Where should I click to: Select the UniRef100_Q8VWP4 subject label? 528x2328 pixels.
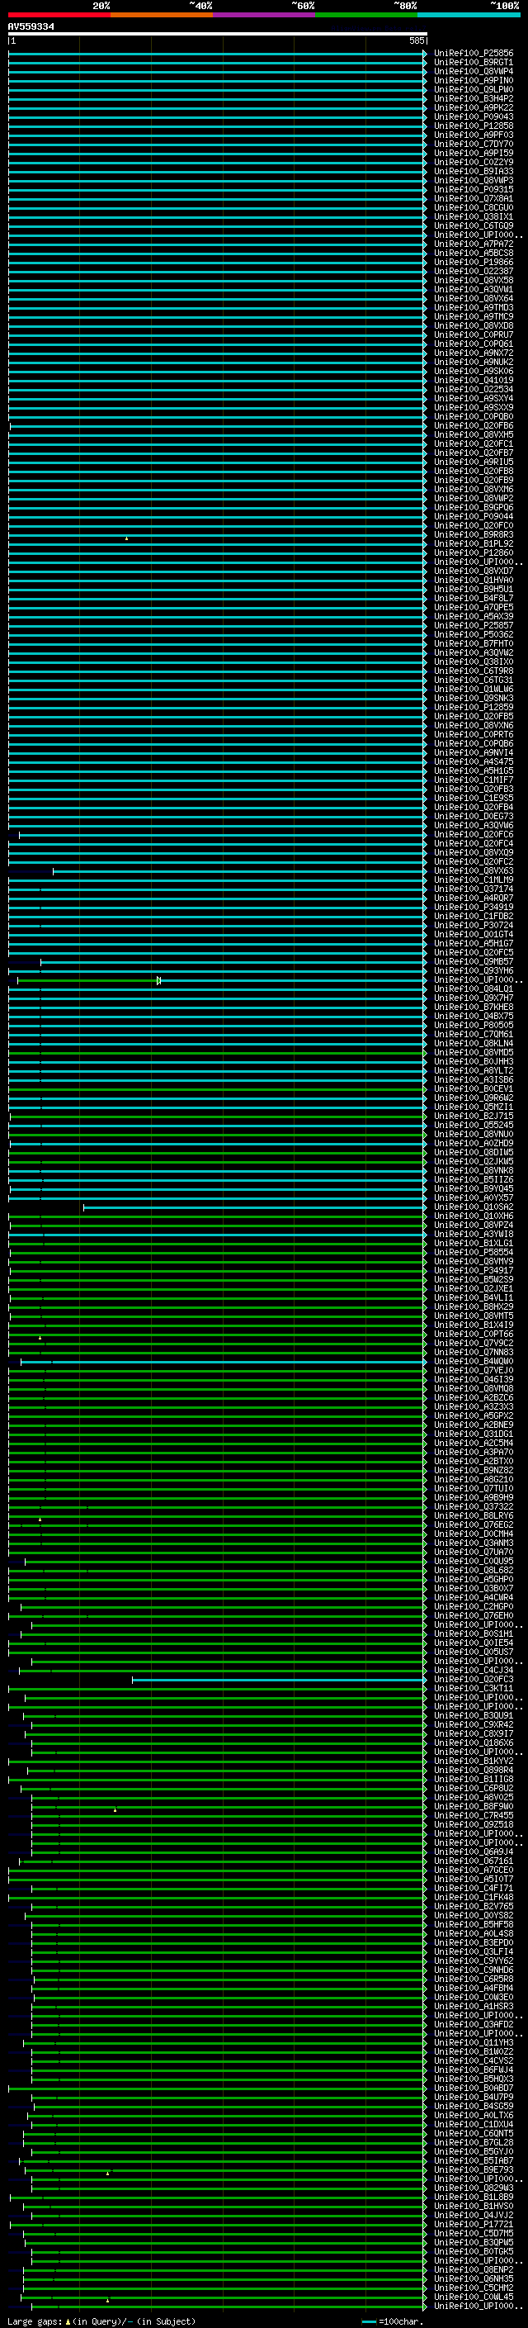tap(474, 73)
